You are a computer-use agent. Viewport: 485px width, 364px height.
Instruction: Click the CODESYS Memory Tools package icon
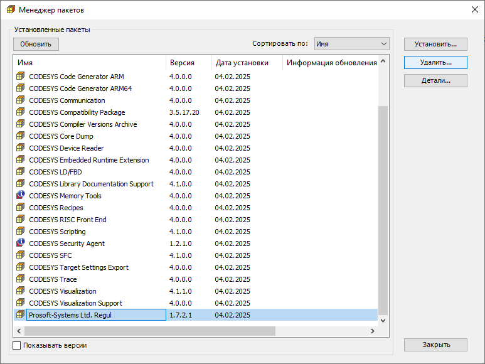[x=21, y=196]
